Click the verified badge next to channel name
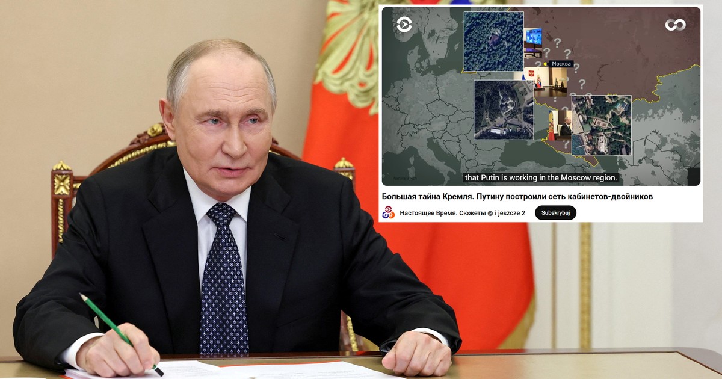 tap(490, 213)
